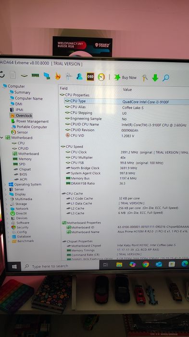
Task: Select the CPU Clock row
Action: pyautogui.click(x=127, y=152)
